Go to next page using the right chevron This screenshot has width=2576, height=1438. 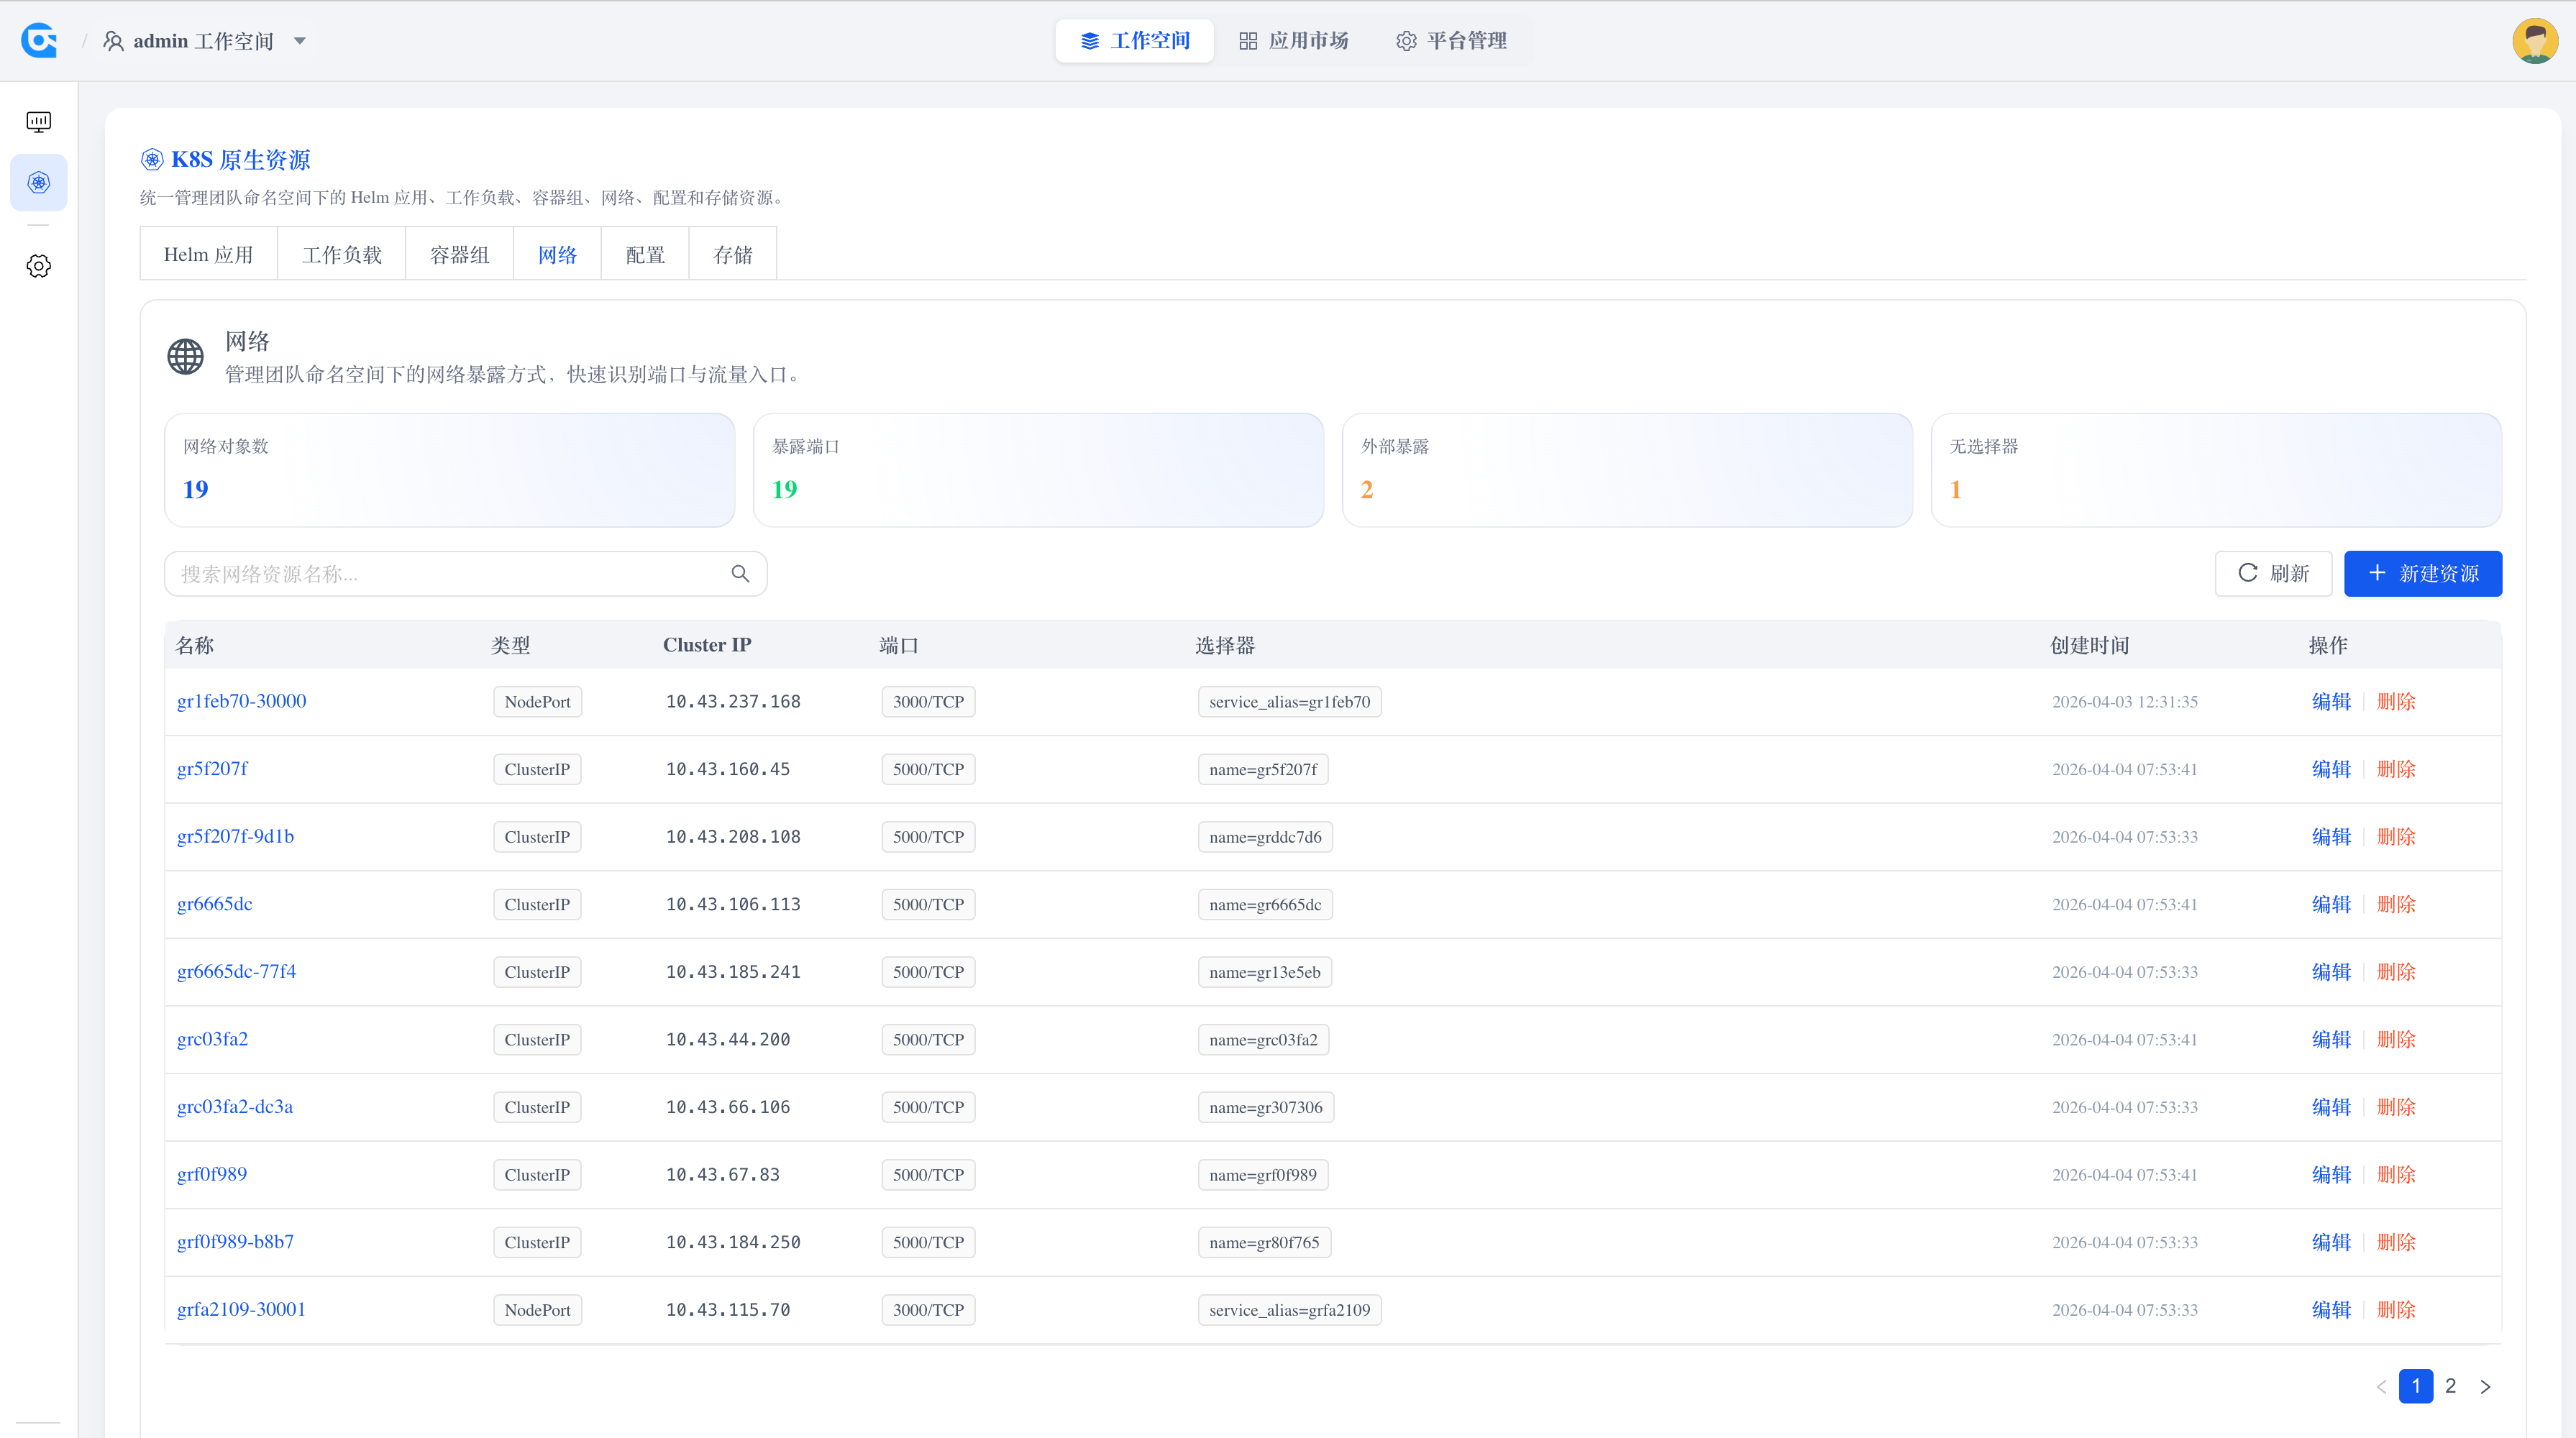(2486, 1386)
